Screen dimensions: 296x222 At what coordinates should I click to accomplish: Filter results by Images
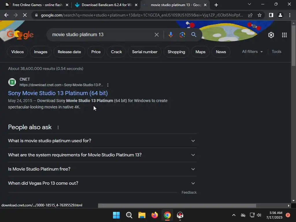click(x=40, y=52)
